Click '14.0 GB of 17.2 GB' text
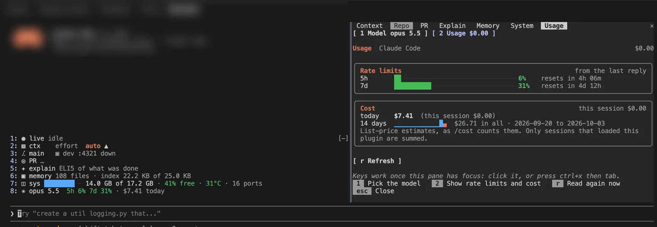657x227 pixels. [x=119, y=184]
